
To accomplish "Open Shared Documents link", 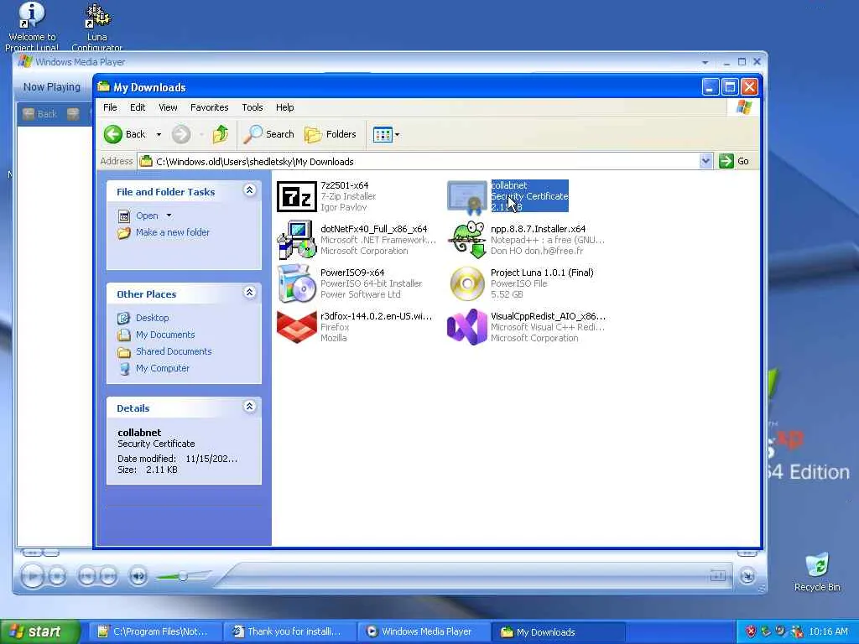I will pos(174,351).
